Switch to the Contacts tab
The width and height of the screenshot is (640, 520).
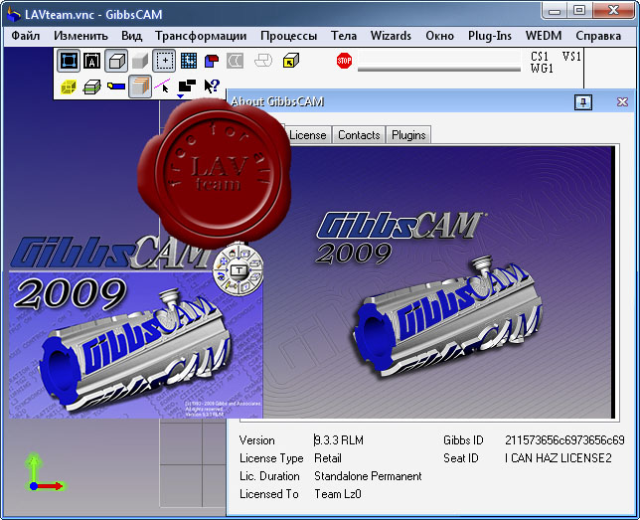click(x=359, y=135)
